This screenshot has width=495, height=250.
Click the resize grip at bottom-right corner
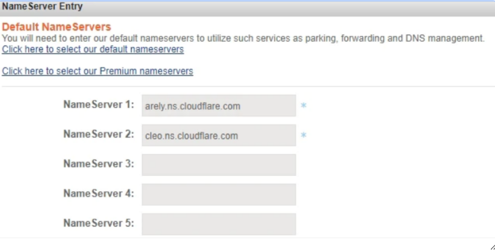[492, 247]
